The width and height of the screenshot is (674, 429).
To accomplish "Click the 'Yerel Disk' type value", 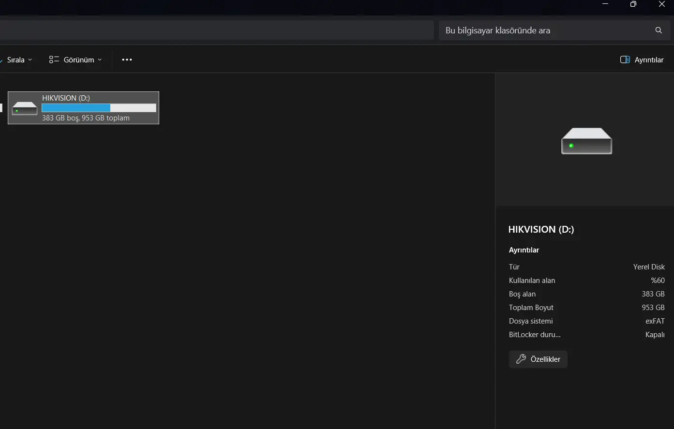I will pyautogui.click(x=649, y=267).
